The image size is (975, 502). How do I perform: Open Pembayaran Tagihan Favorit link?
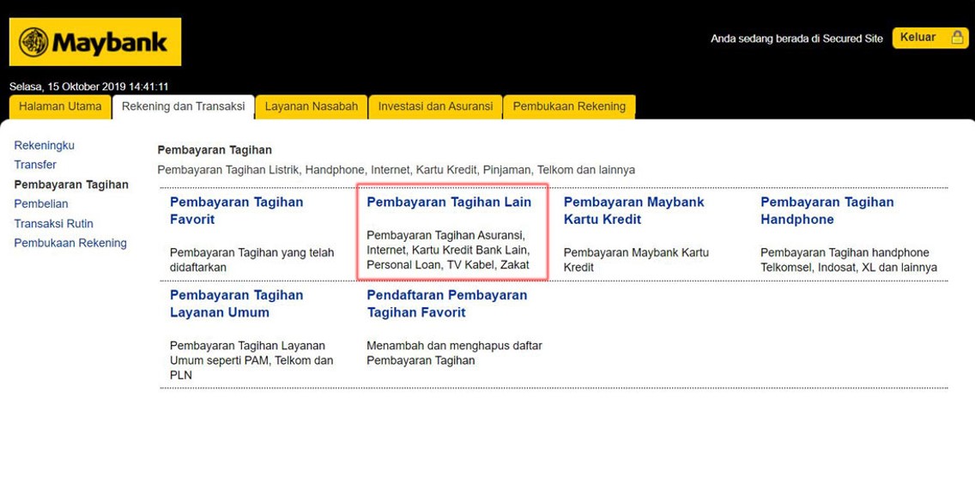(x=236, y=211)
